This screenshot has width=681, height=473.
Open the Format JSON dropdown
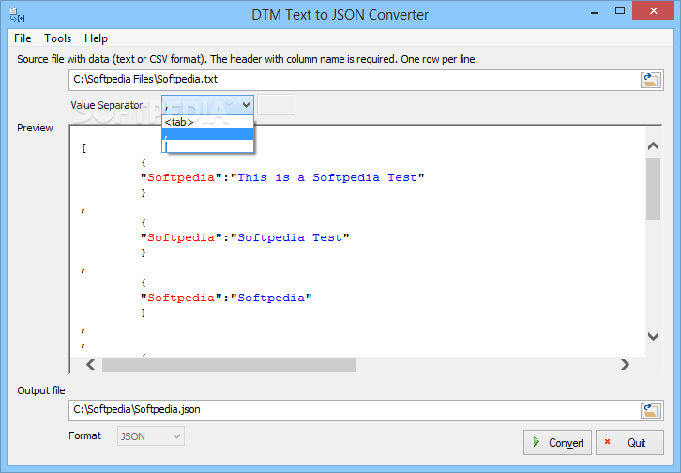pyautogui.click(x=151, y=436)
